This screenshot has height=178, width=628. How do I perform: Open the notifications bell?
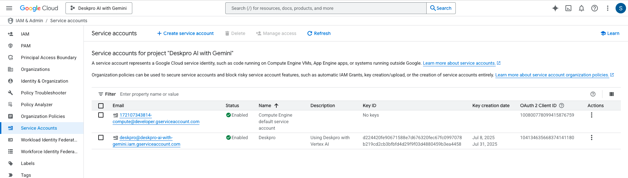pyautogui.click(x=582, y=8)
